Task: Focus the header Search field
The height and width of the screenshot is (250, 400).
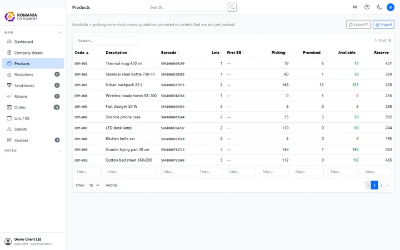Action: pyautogui.click(x=188, y=7)
